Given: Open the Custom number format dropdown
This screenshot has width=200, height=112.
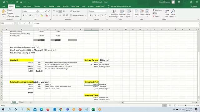Looking at the screenshot, I should [106, 11].
